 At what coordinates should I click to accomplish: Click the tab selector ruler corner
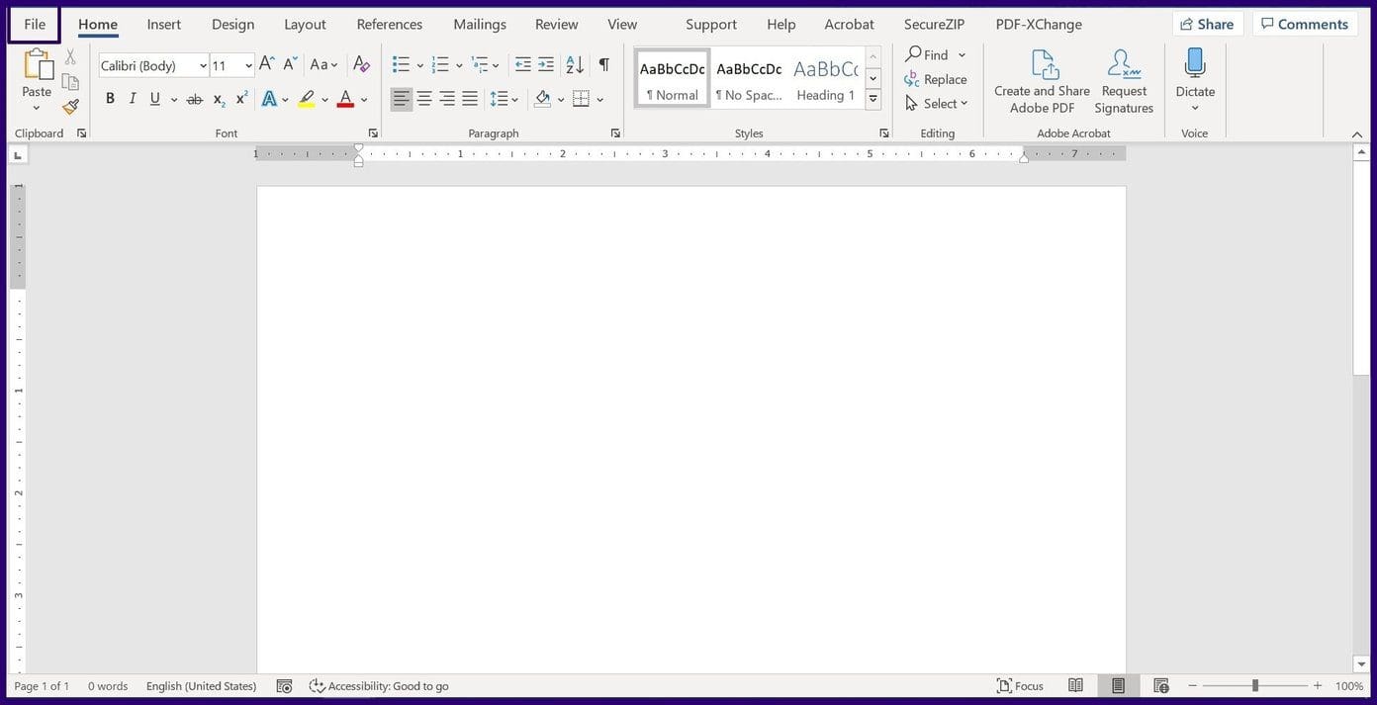[x=18, y=155]
